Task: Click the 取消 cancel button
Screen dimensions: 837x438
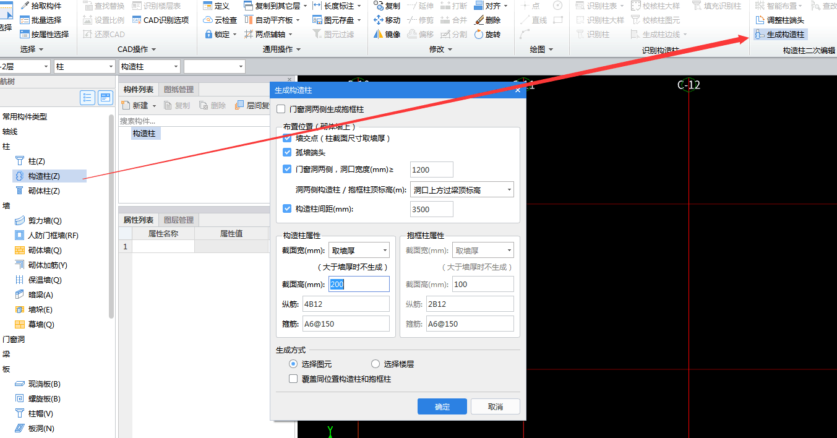Action: (x=496, y=406)
